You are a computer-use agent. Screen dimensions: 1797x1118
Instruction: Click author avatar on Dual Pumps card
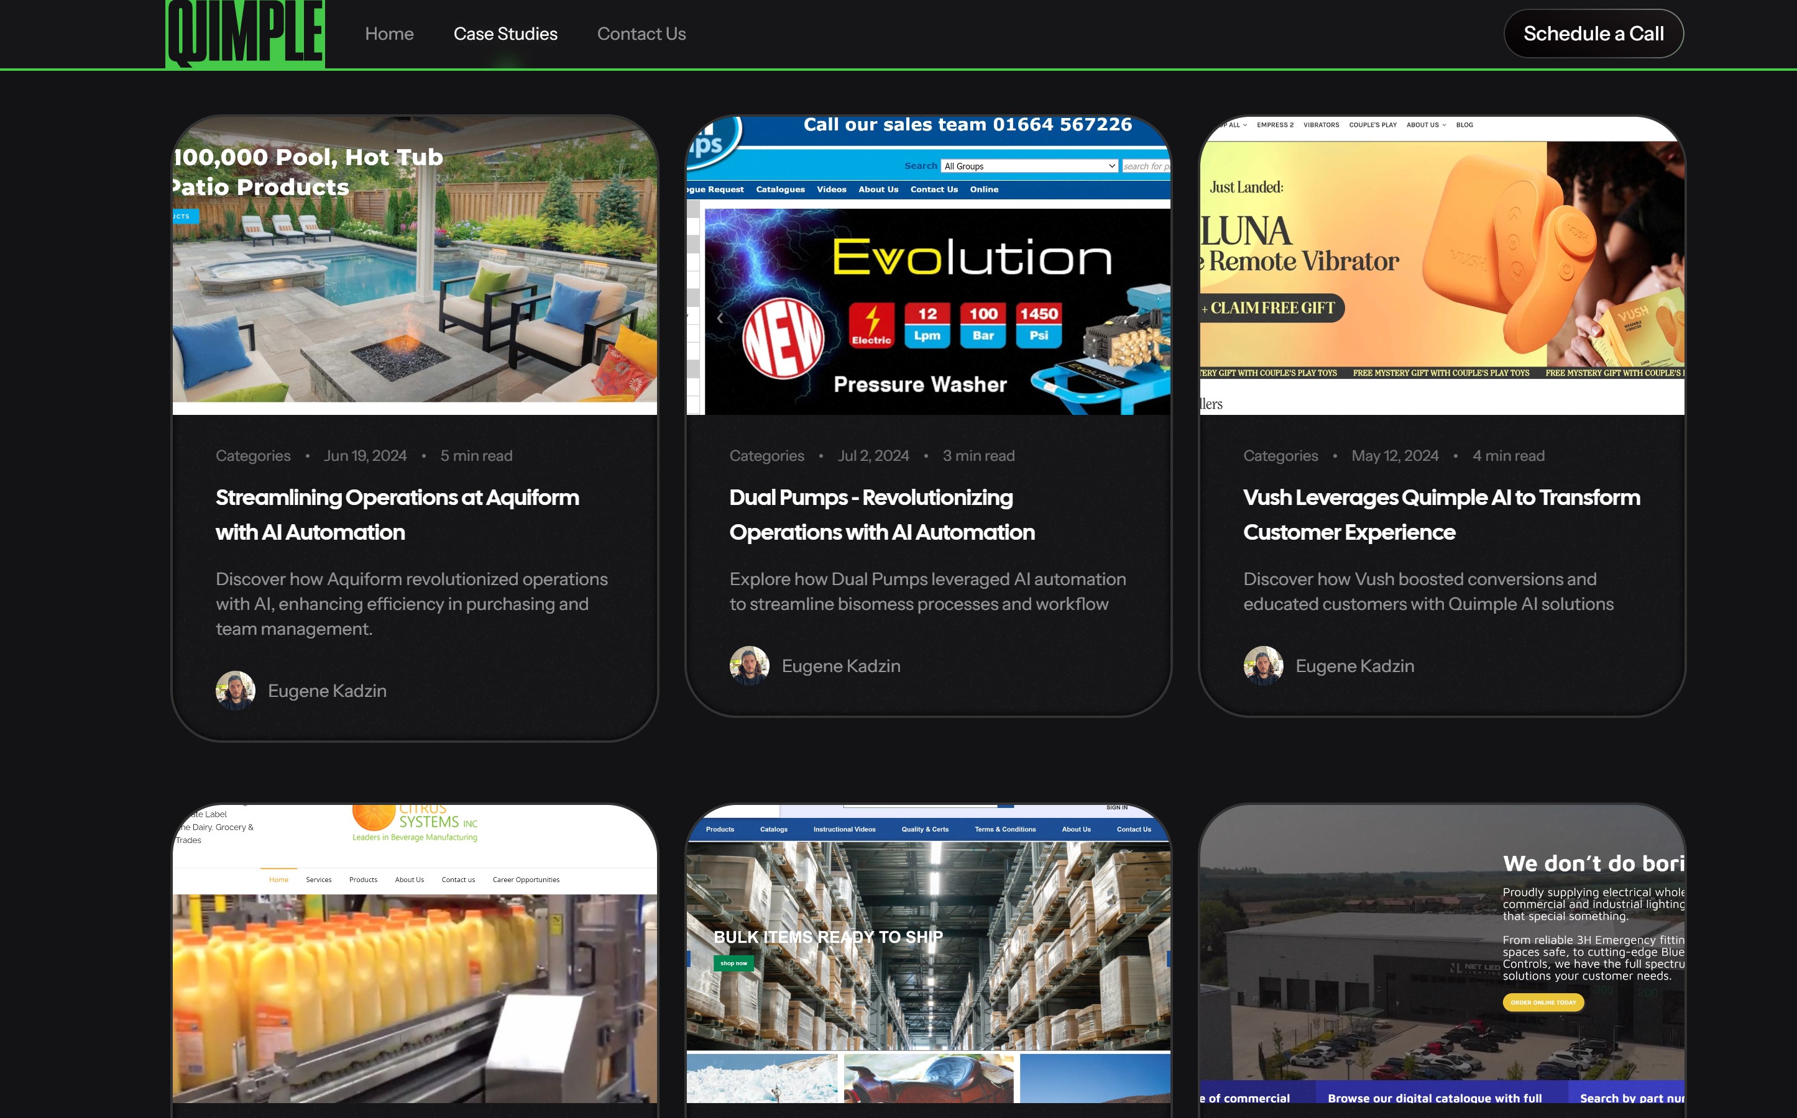(748, 665)
